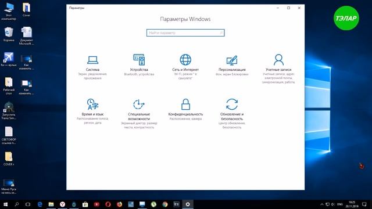Image resolution: width=372 pixels, height=209 pixels.
Task: Click the Найти параметр search field
Action: click(x=185, y=33)
